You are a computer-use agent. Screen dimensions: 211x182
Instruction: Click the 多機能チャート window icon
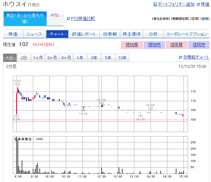click(180, 57)
